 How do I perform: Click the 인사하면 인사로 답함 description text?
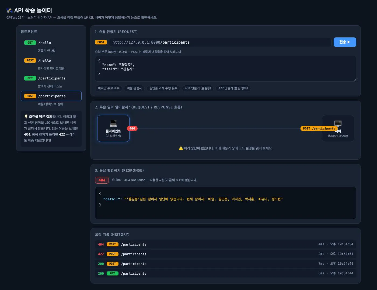51,68
